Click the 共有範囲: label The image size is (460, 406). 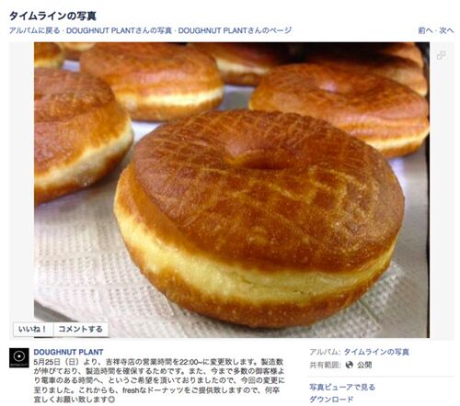pos(325,365)
